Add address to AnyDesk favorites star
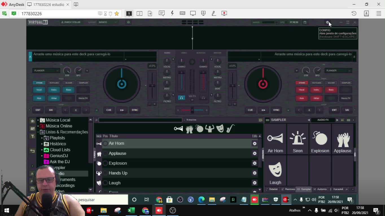The height and width of the screenshot is (216, 385). tap(117, 13)
